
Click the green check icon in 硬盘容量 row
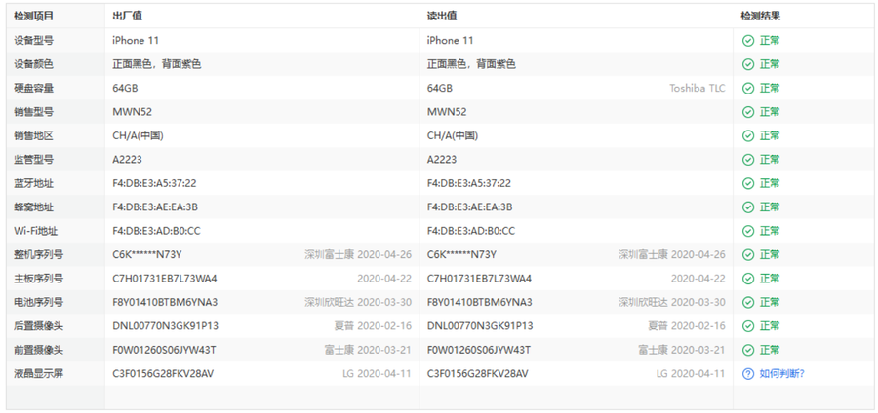[x=748, y=89]
